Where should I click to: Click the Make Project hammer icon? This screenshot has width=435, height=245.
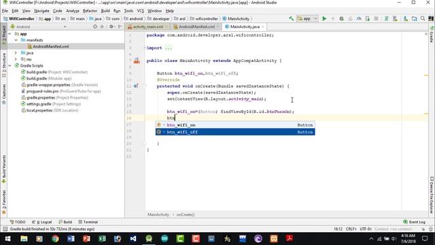(291, 18)
